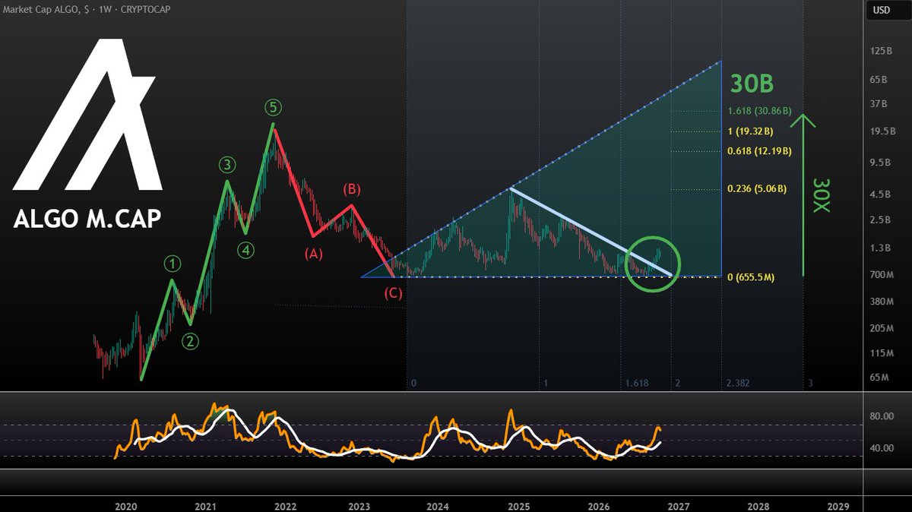Select the 700M price axis label

click(880, 274)
